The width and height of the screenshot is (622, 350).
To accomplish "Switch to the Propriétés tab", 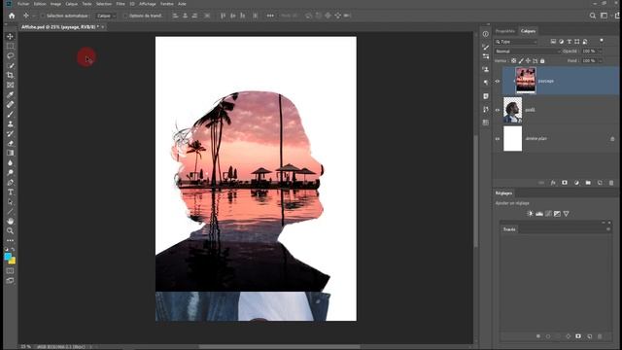I will [505, 31].
